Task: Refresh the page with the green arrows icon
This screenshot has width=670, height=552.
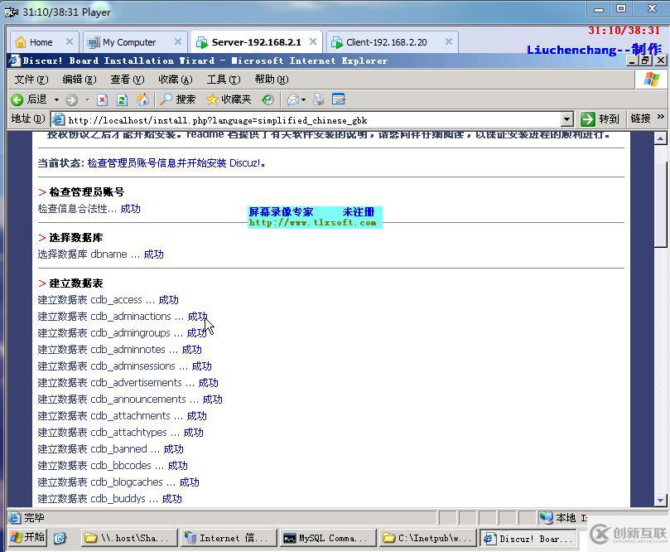Action: point(122,100)
